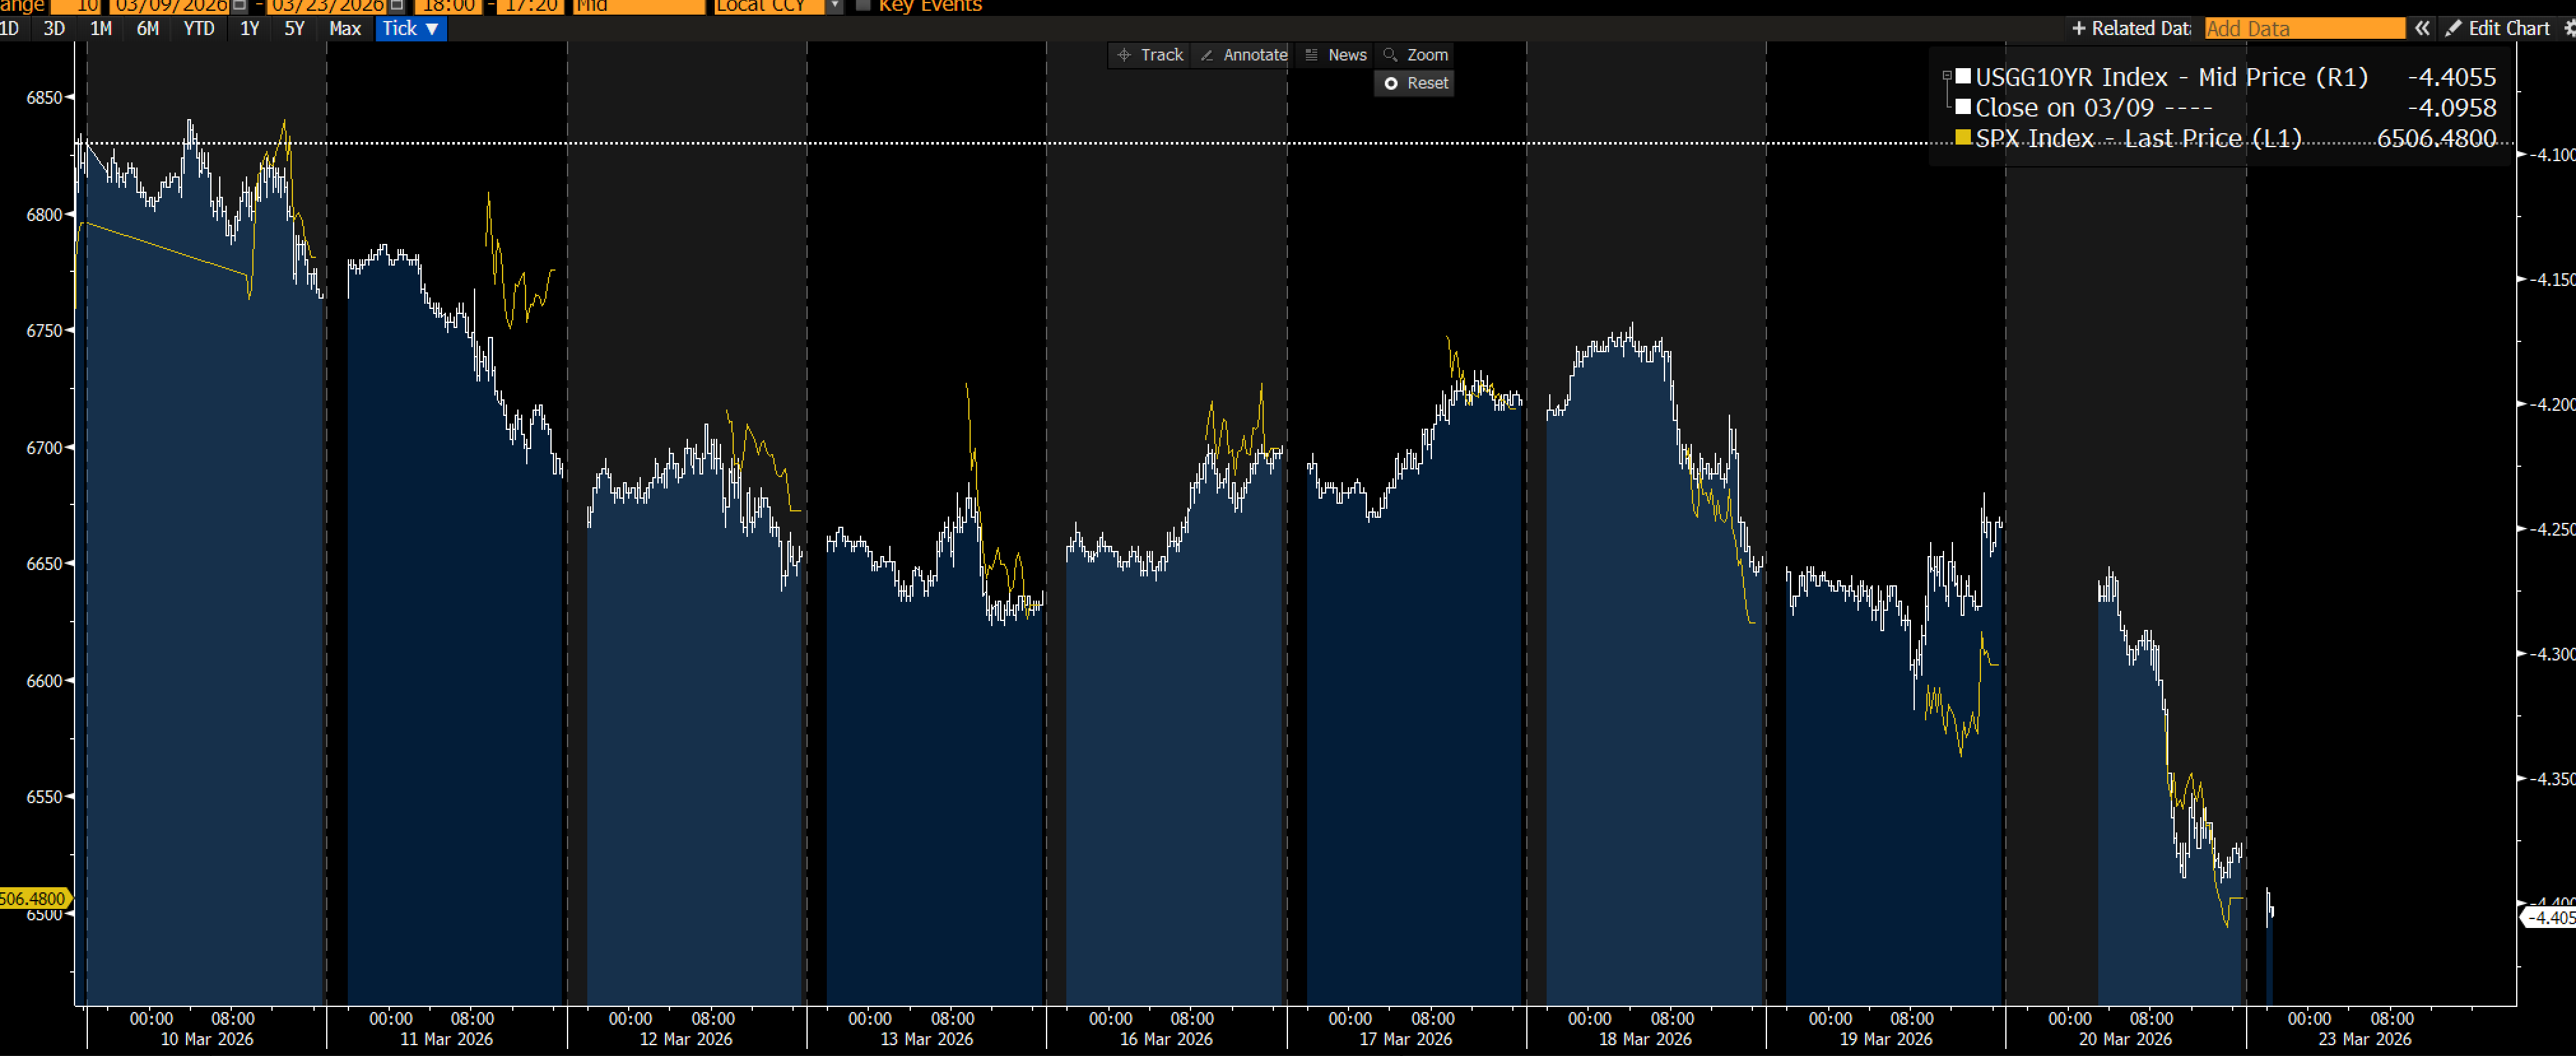Open the Tick interval dropdown

point(411,28)
